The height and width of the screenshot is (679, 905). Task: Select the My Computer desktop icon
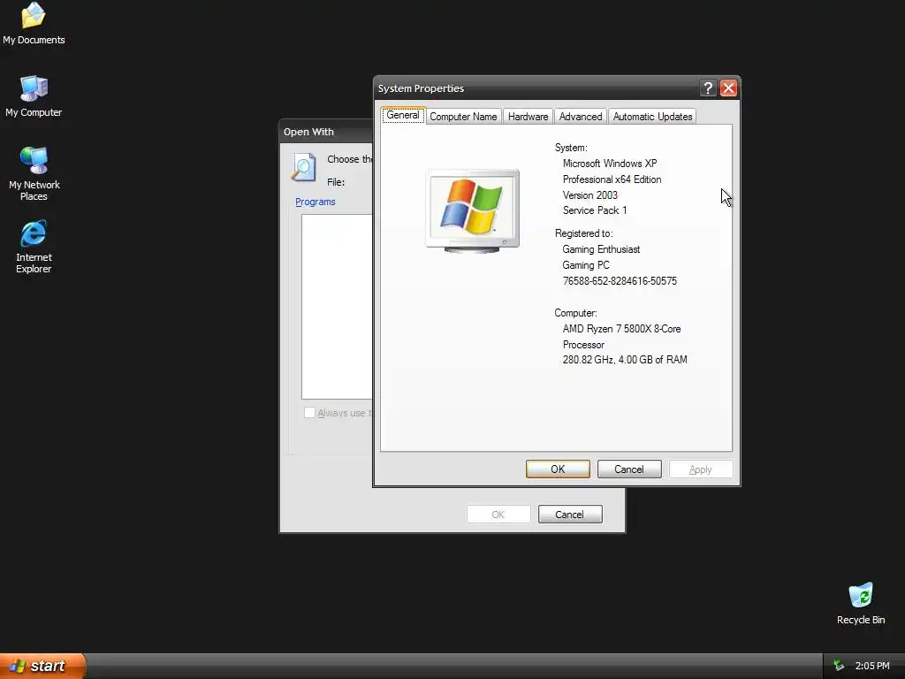coord(34,95)
